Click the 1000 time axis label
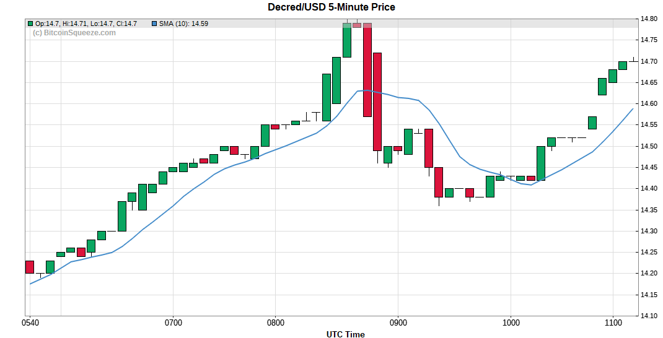 click(x=511, y=324)
